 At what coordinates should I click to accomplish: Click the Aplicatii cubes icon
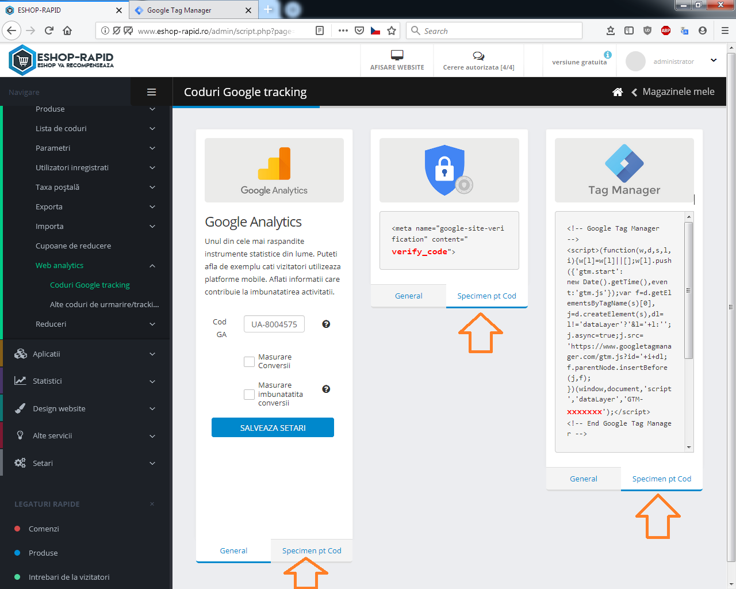(x=21, y=354)
